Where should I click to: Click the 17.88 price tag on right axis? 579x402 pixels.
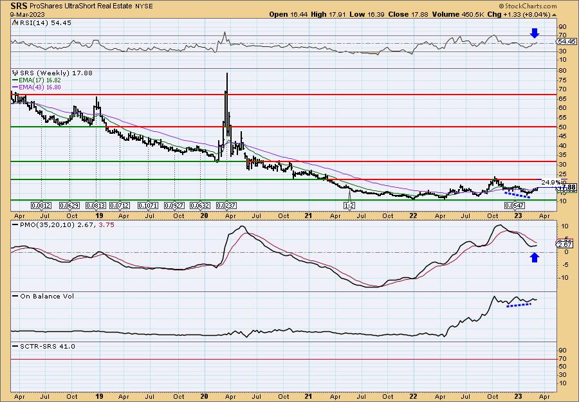coord(567,188)
